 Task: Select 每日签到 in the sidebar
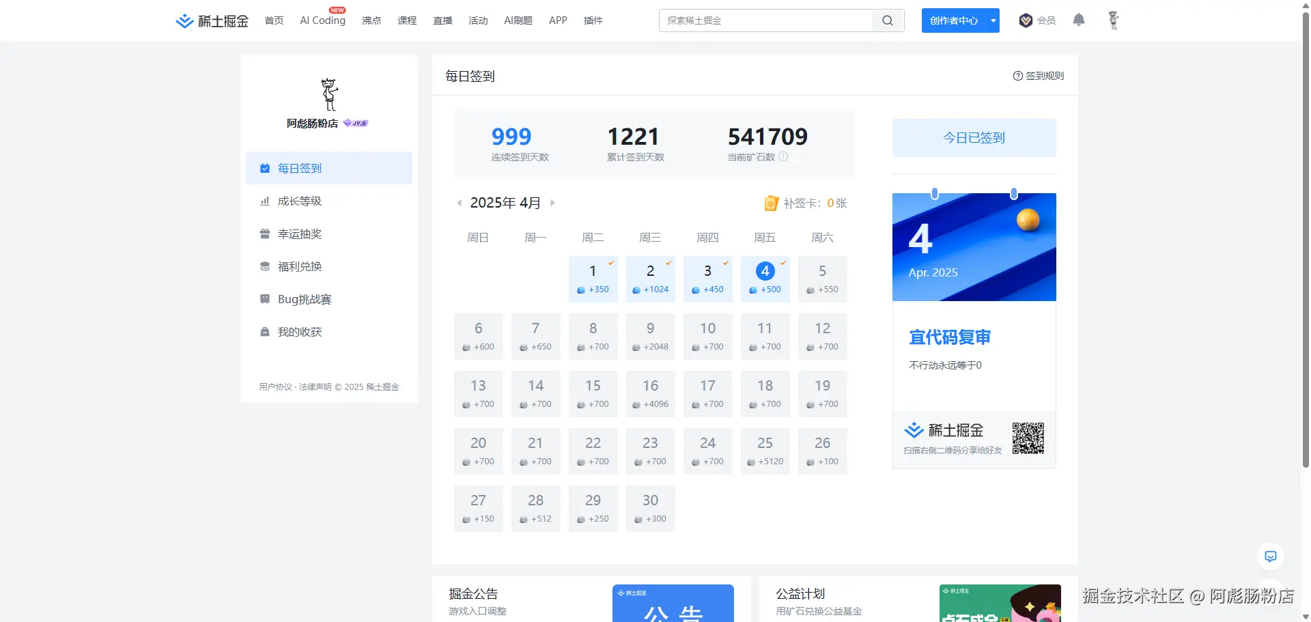[x=298, y=168]
